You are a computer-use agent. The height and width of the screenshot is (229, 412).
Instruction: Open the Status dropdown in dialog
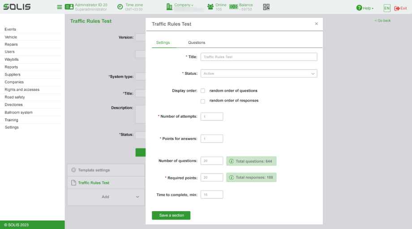[259, 73]
